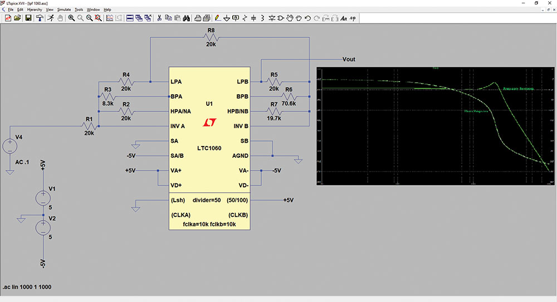557x302 pixels.
Task: Open the File menu
Action: 11,9
